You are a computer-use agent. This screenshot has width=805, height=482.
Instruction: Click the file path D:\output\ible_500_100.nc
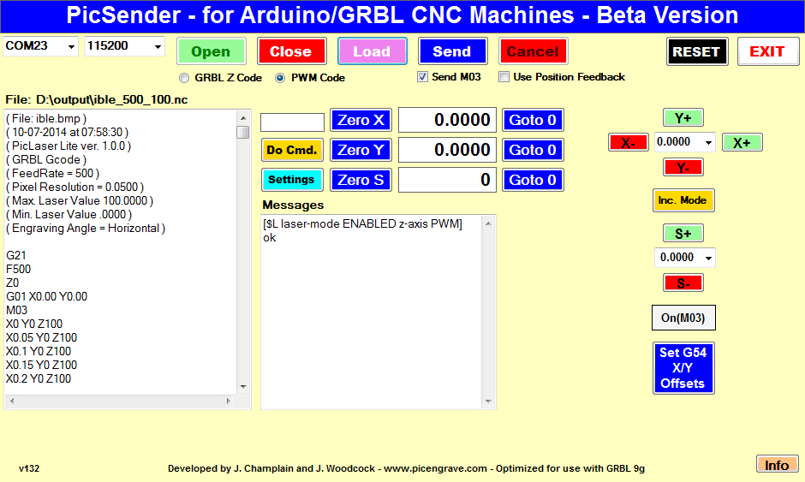click(112, 99)
